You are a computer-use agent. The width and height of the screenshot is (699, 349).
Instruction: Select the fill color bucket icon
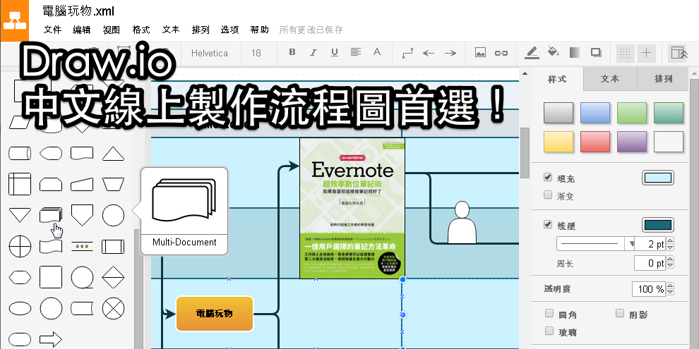click(x=554, y=52)
